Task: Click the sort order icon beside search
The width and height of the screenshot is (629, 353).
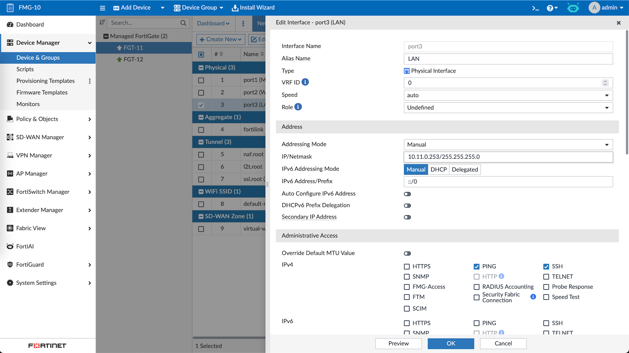Action: tap(102, 23)
